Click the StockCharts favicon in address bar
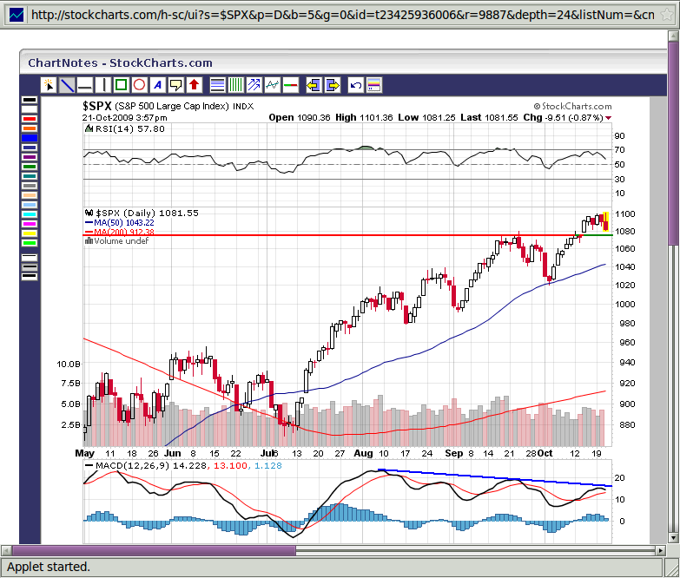This screenshot has width=680, height=578. pos(17,15)
